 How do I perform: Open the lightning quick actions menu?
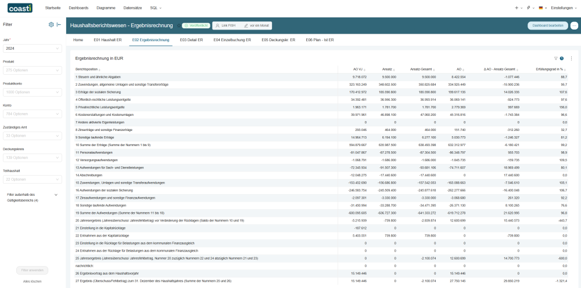click(x=530, y=8)
